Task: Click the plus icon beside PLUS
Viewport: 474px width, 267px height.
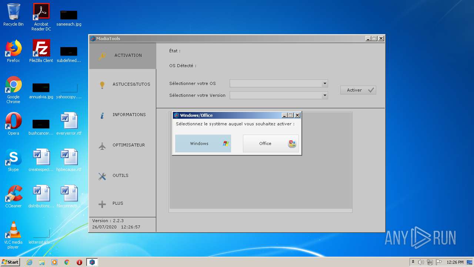Action: point(102,204)
